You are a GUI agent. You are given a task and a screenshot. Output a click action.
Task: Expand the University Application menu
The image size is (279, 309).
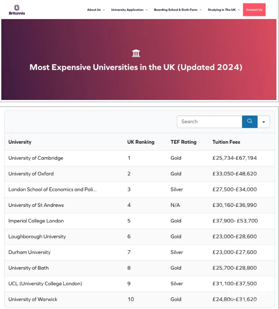tap(130, 10)
